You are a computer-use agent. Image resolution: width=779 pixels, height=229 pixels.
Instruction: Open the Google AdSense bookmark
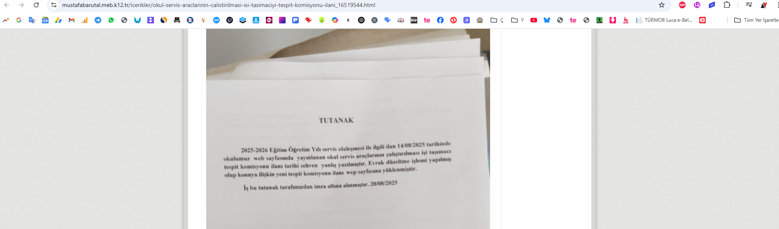[58, 20]
